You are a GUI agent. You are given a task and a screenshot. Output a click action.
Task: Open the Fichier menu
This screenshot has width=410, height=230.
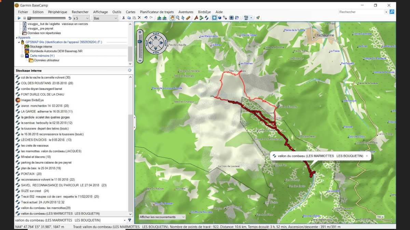click(23, 12)
